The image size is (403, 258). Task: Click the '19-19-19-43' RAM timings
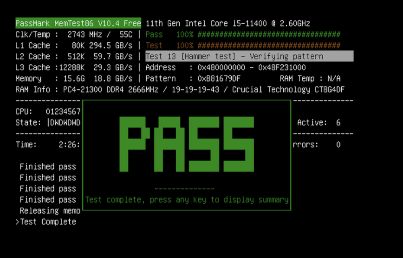click(x=195, y=90)
